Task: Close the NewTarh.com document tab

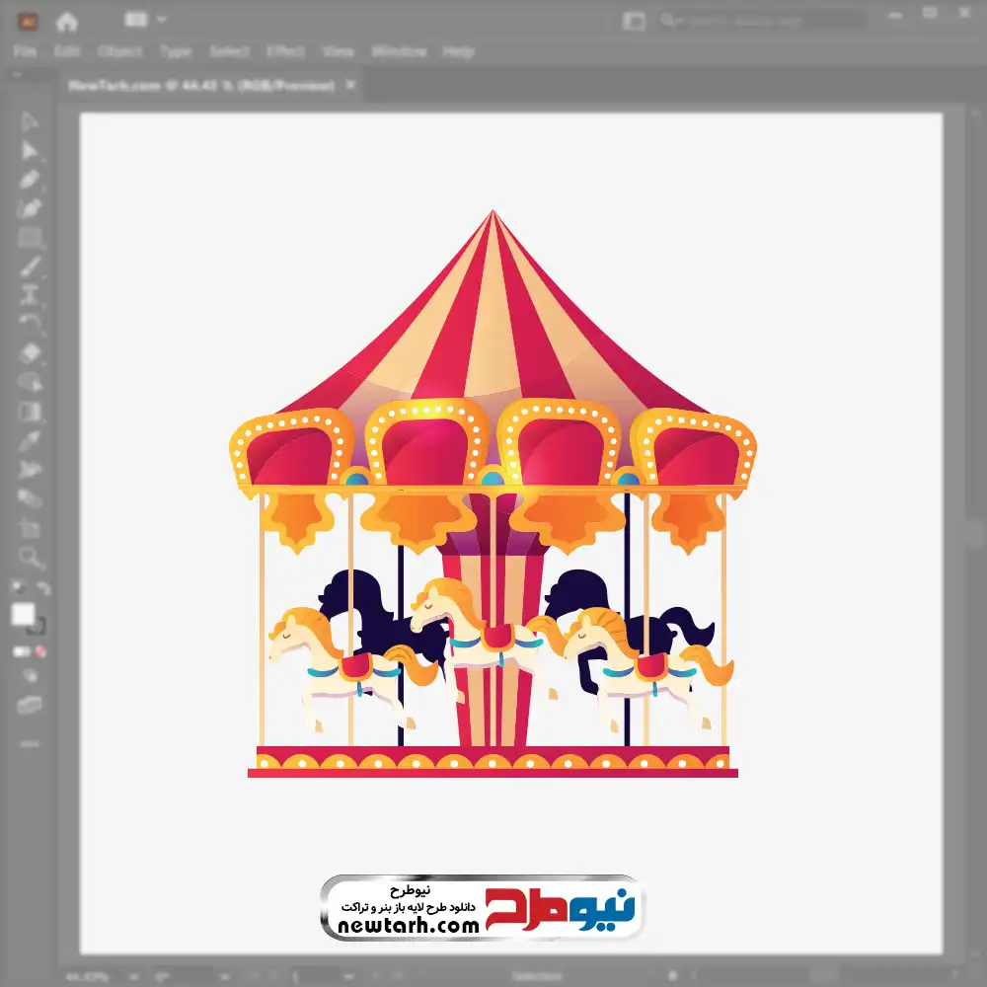Action: tap(349, 86)
